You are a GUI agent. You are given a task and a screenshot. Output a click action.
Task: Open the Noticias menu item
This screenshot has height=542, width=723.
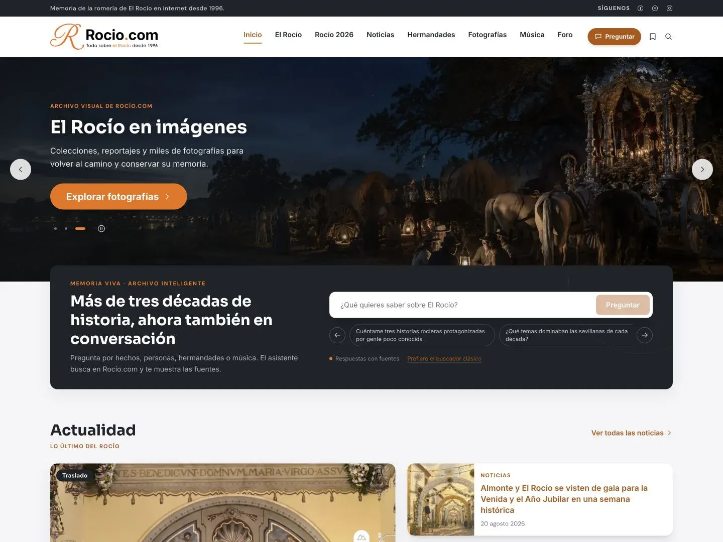380,35
